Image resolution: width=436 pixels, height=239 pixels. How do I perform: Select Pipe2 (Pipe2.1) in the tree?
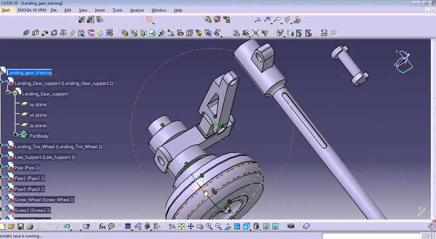coord(30,179)
